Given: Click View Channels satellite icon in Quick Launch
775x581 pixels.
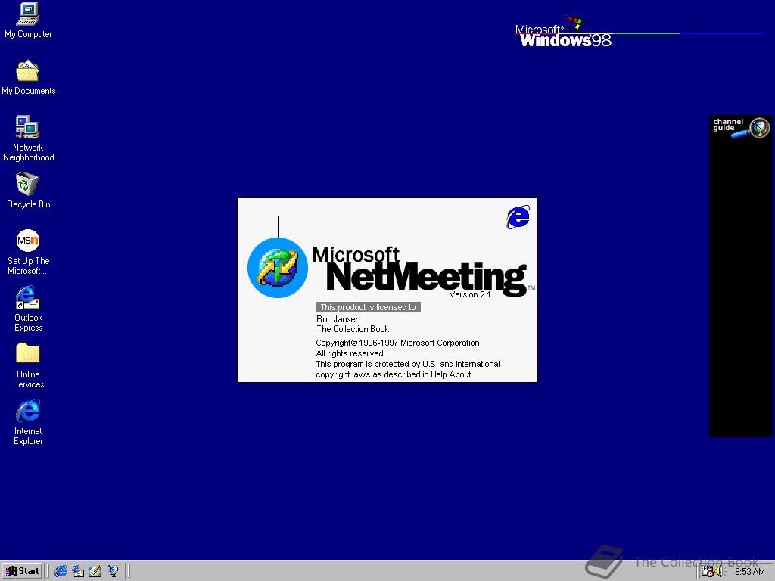Looking at the screenshot, I should tap(114, 572).
